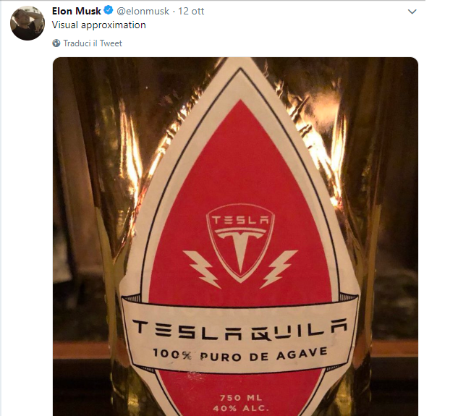This screenshot has height=416, width=458.
Task: Click the right lightning bolt on label
Action: (x=280, y=266)
